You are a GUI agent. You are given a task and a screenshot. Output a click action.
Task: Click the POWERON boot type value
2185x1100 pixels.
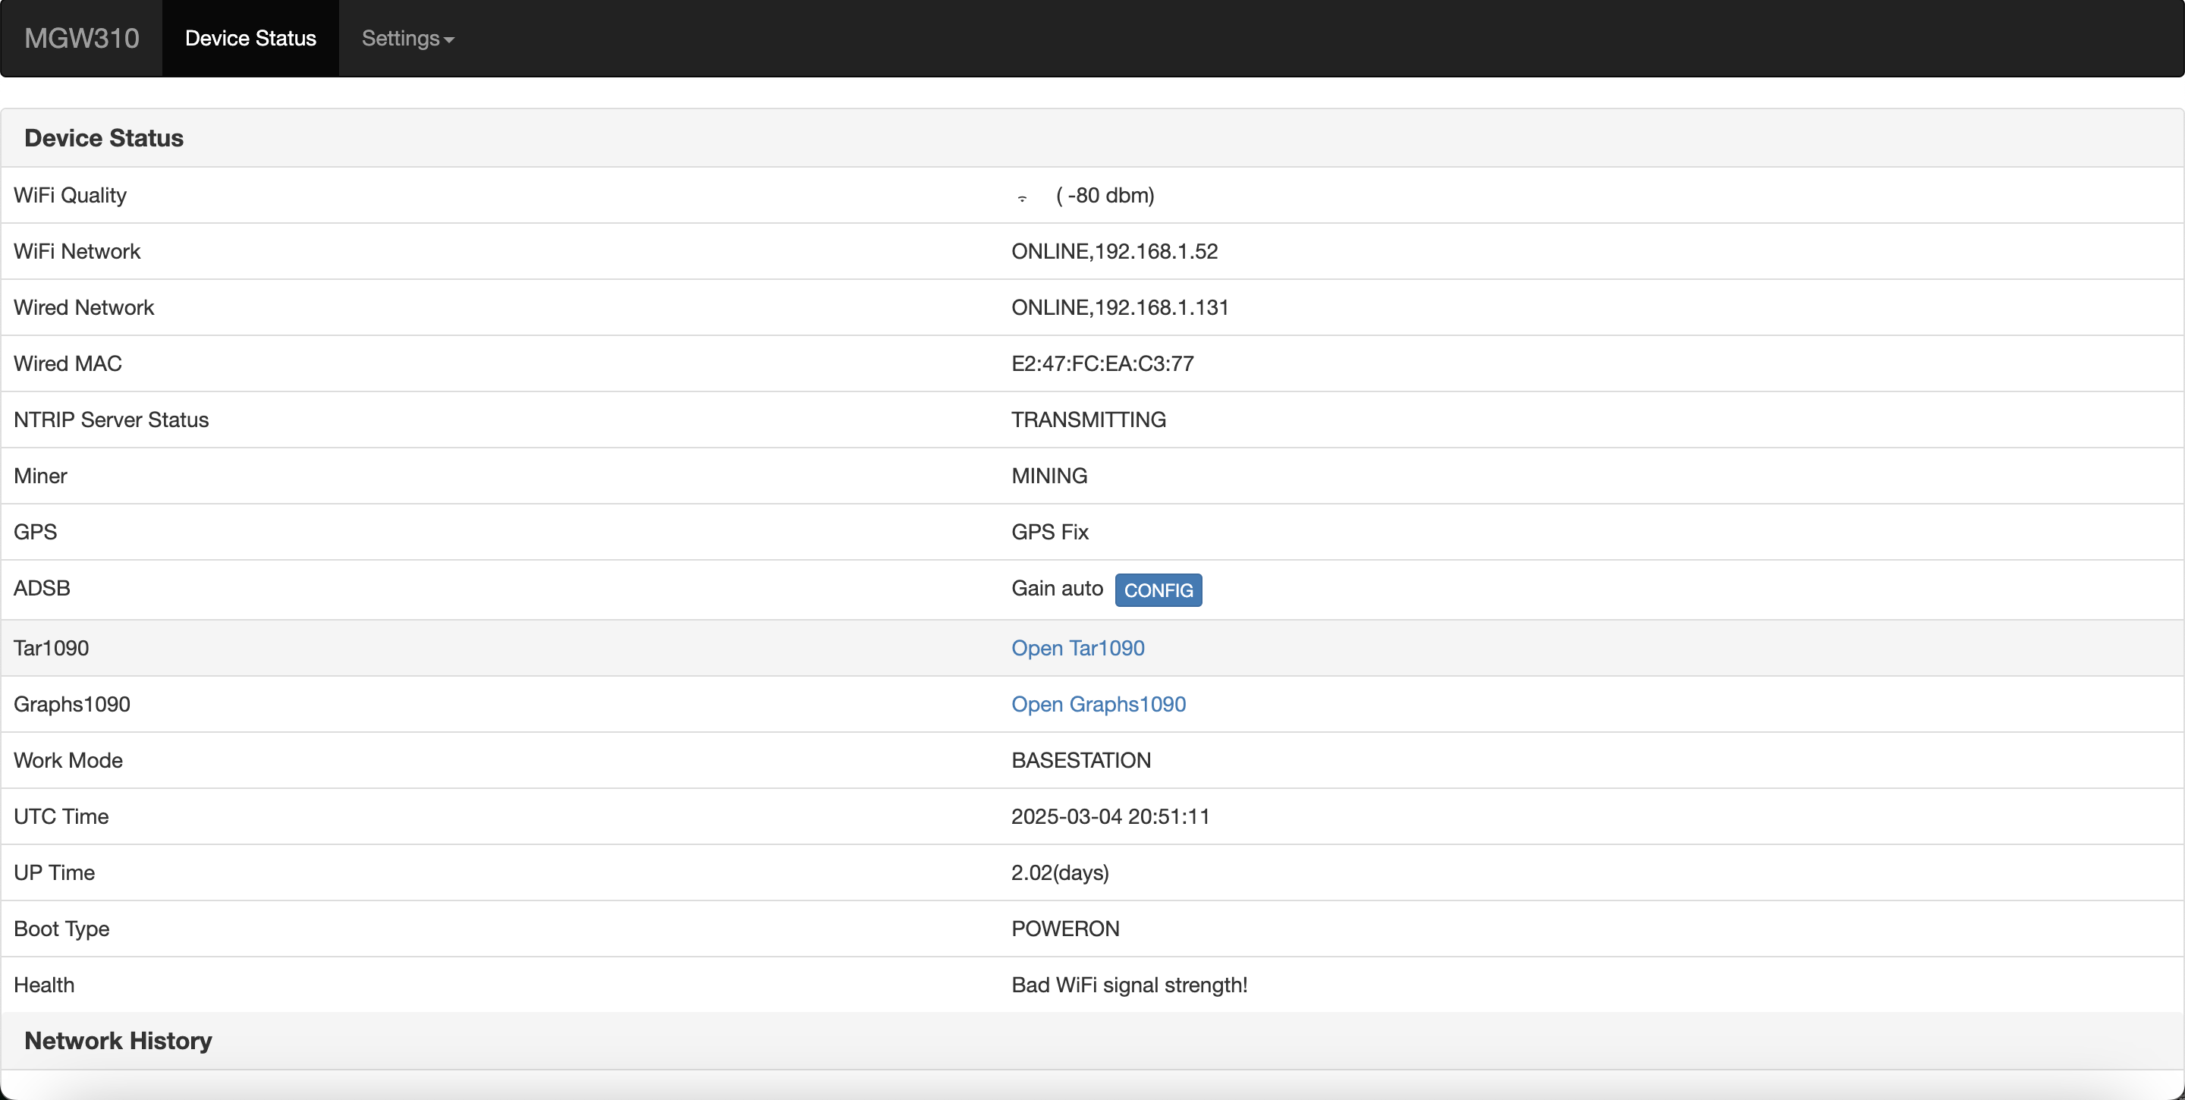(x=1064, y=929)
